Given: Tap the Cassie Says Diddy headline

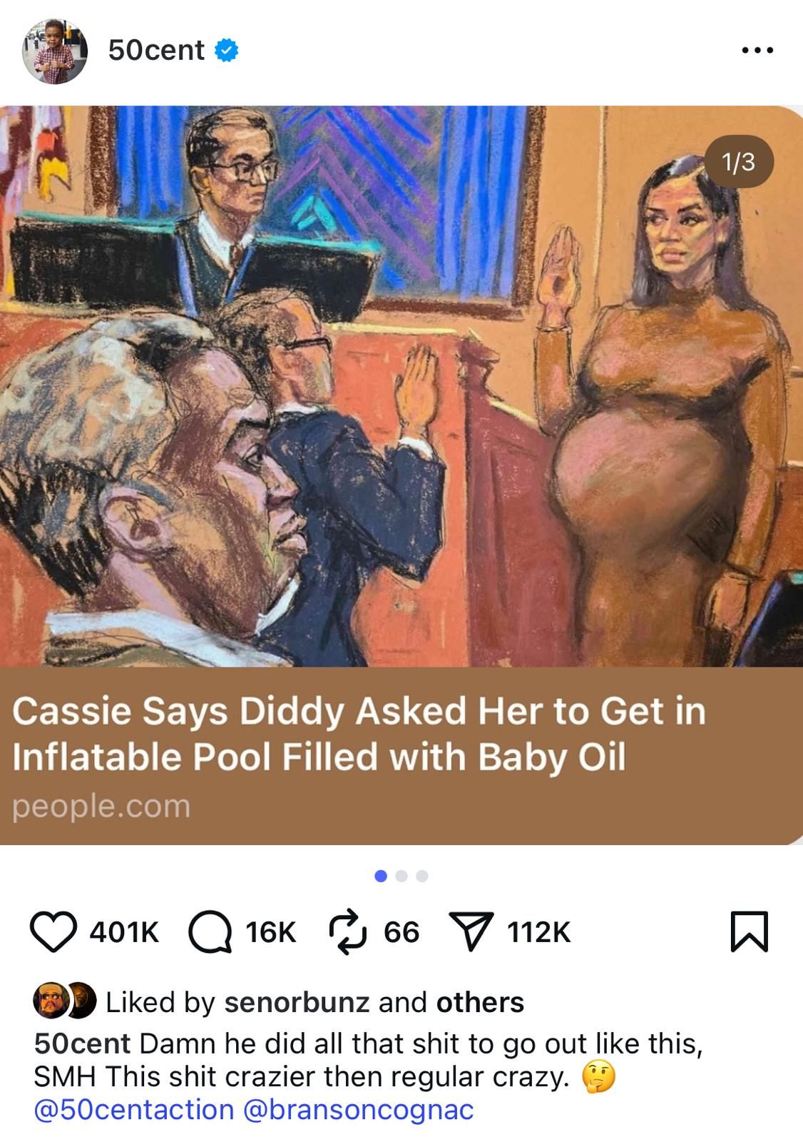Looking at the screenshot, I should pos(359,734).
